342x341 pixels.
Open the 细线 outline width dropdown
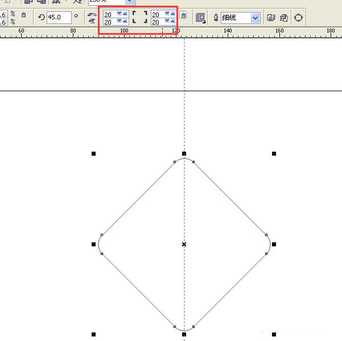255,18
